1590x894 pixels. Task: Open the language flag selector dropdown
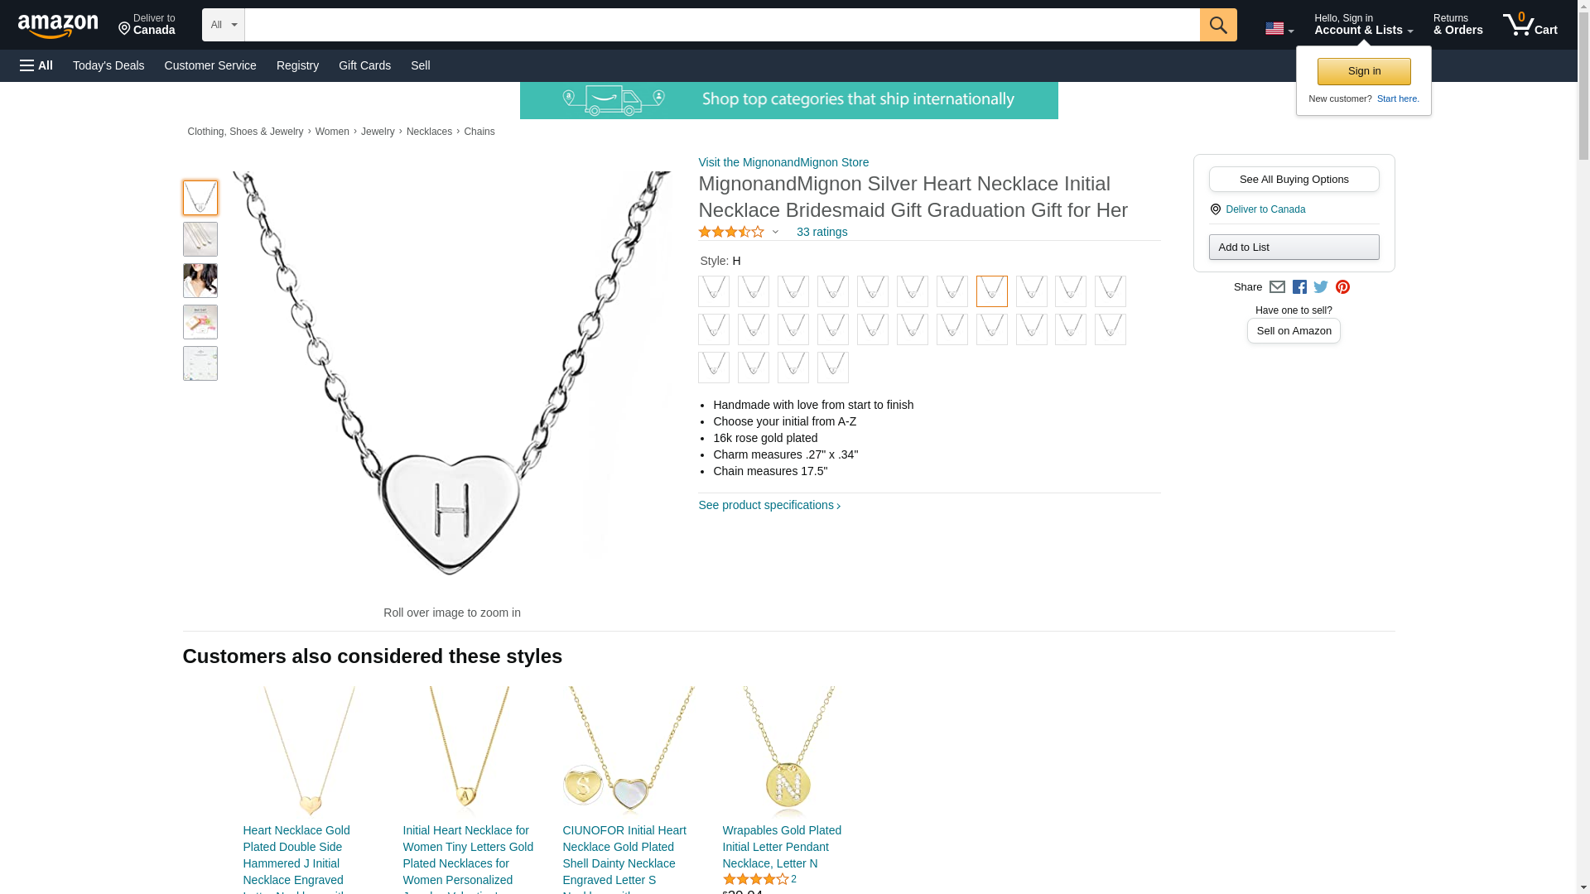click(x=1279, y=29)
